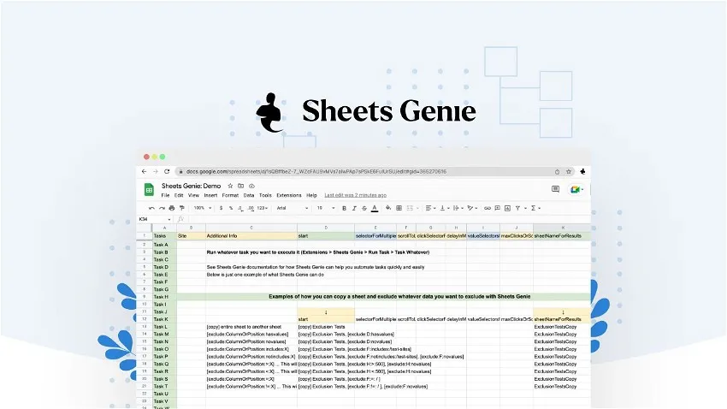Open the File menu
This screenshot has height=409, width=727.
[x=165, y=195]
